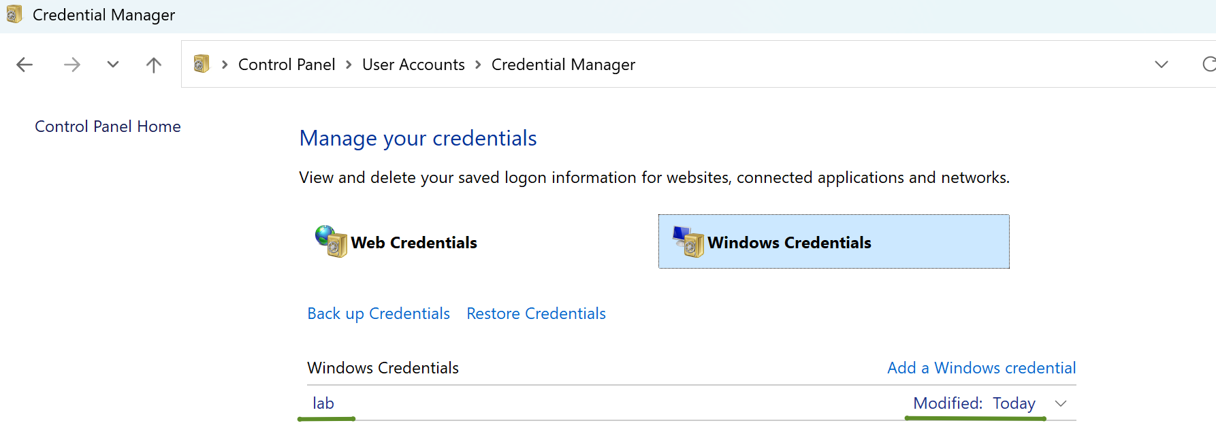Open the Restore Credentials link
The height and width of the screenshot is (438, 1216).
[x=536, y=314]
